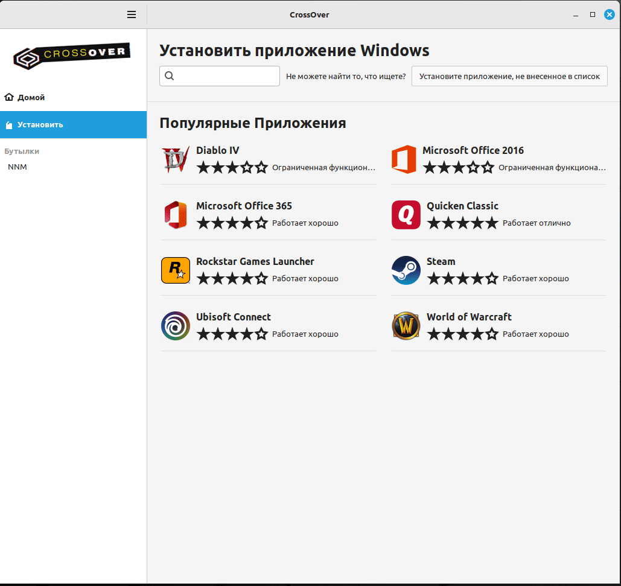Open the NNM bottle in sidebar
Screen dimensions: 621x586
(18, 167)
